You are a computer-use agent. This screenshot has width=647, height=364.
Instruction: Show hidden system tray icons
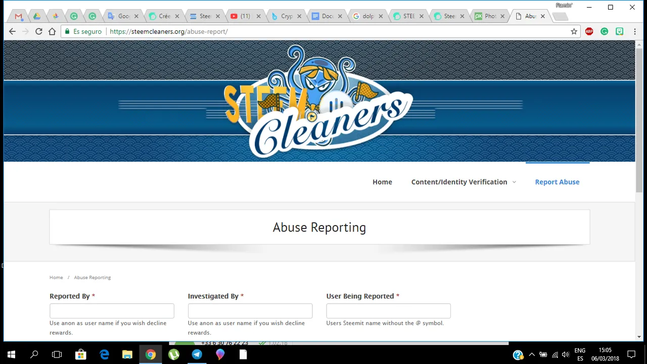point(532,355)
